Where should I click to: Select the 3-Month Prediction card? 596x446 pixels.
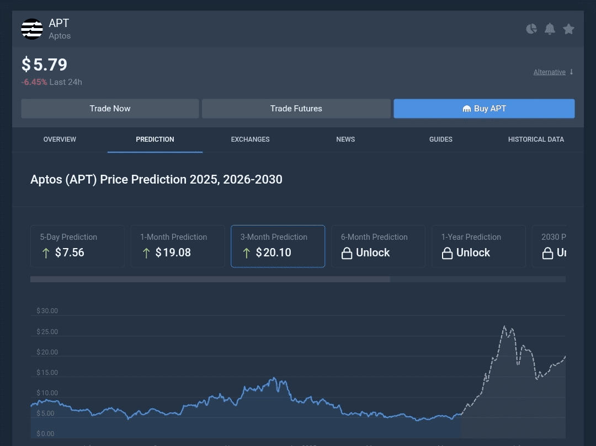[x=278, y=246]
